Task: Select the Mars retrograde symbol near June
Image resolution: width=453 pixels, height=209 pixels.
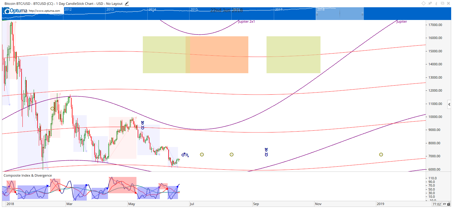Action: (x=185, y=155)
